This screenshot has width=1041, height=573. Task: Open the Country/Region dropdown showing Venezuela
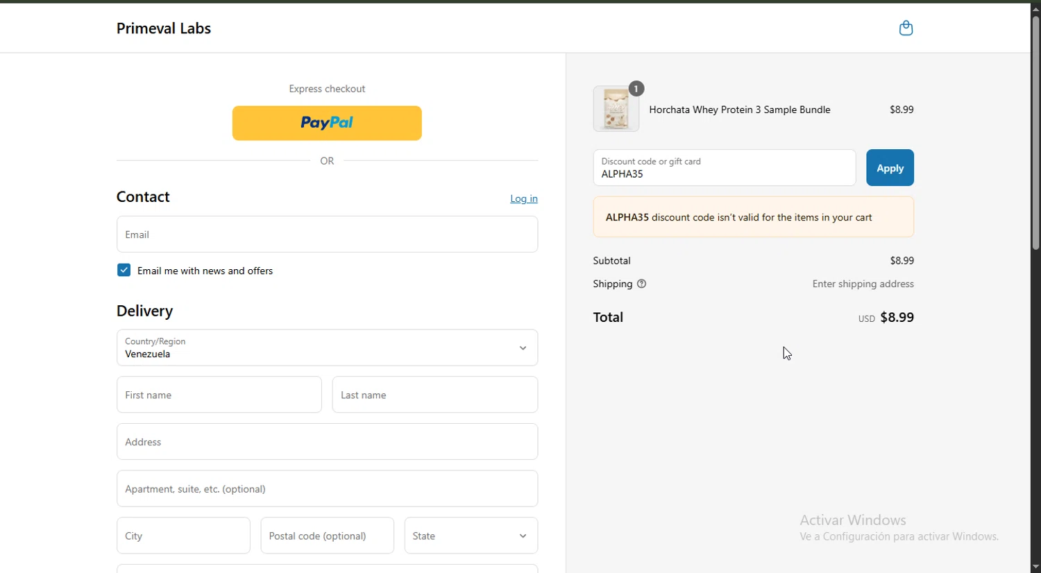click(327, 348)
